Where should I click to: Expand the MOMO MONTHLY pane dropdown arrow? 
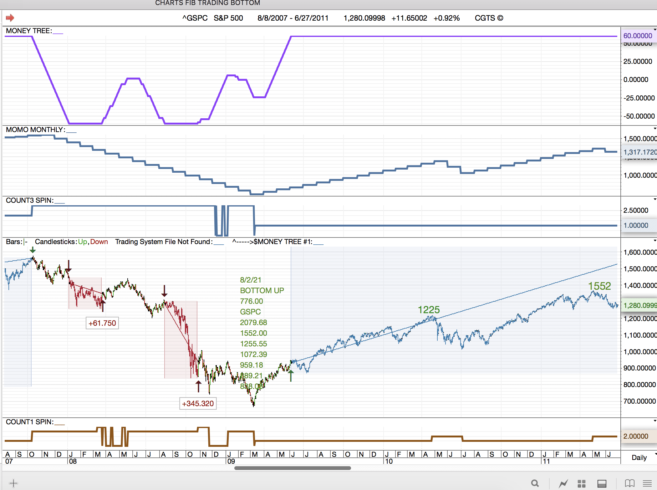tap(655, 129)
